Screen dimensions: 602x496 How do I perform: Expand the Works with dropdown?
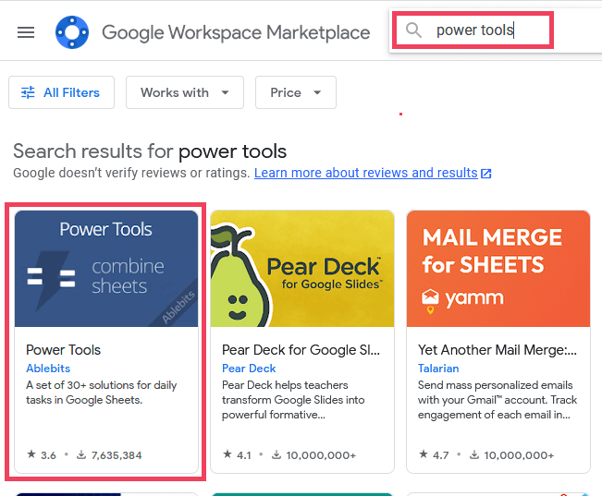click(185, 92)
